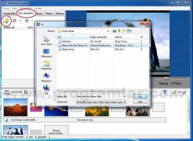
Task: Select the koala slide thumbnail
Action: (138, 111)
